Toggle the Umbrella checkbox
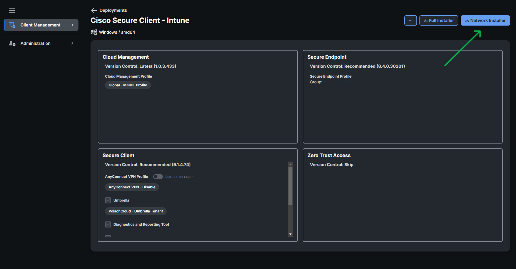This screenshot has height=269, width=516. (108, 200)
